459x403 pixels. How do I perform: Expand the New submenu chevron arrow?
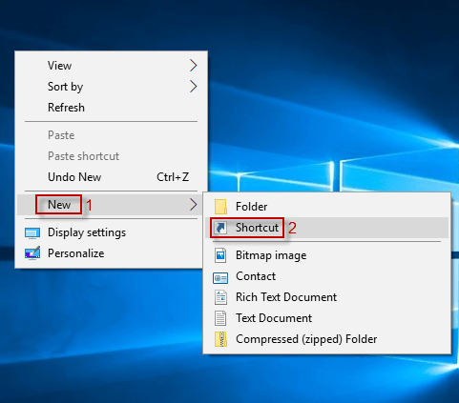[194, 205]
